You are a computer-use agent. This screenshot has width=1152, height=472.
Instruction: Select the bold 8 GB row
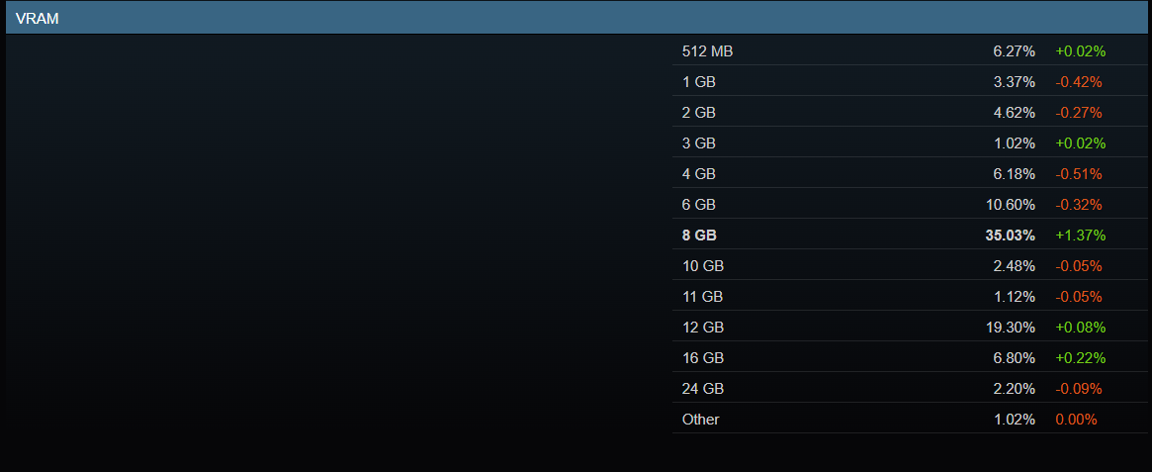coord(909,236)
